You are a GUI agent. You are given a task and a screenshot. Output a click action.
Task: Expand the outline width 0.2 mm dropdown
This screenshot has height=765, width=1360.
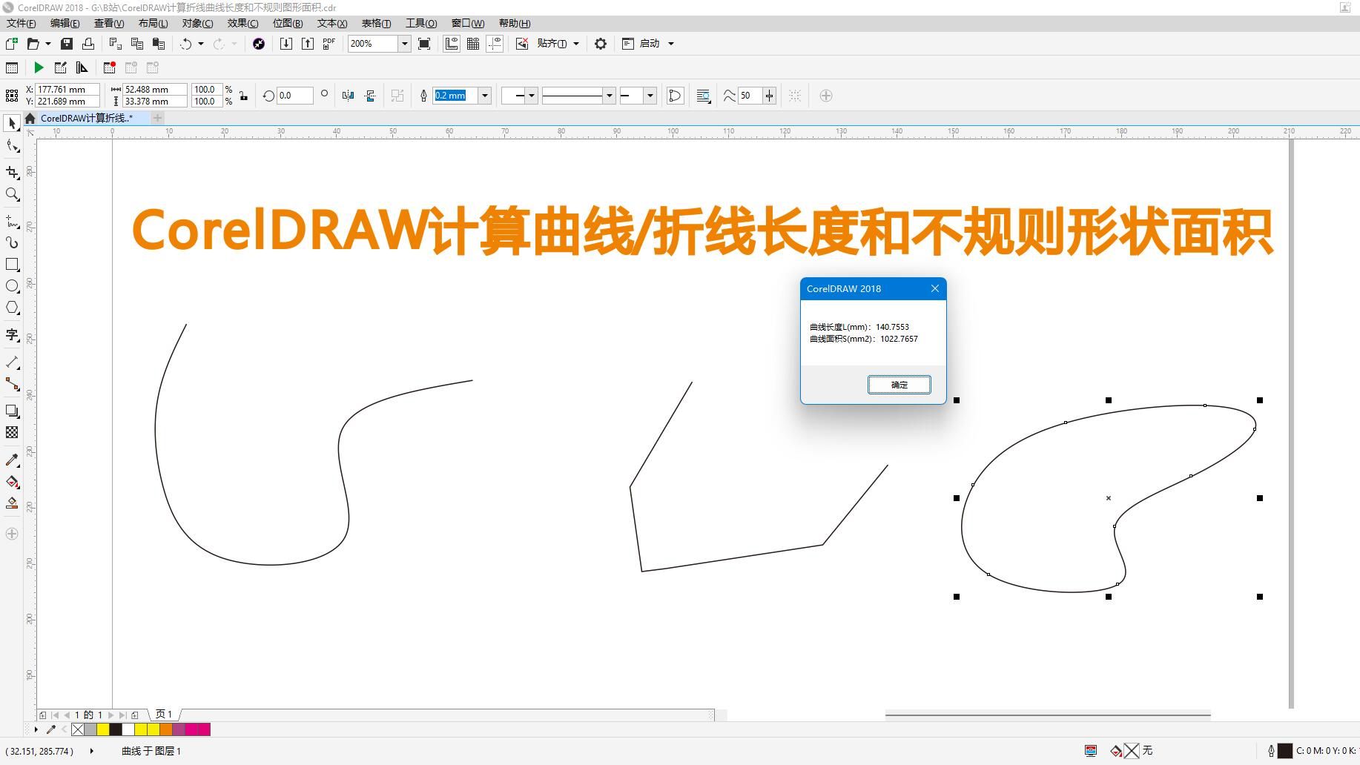point(485,96)
